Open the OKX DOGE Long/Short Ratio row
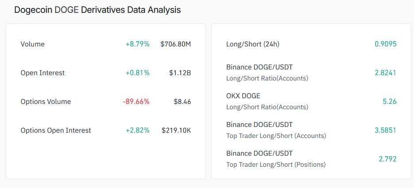 [x=311, y=102]
